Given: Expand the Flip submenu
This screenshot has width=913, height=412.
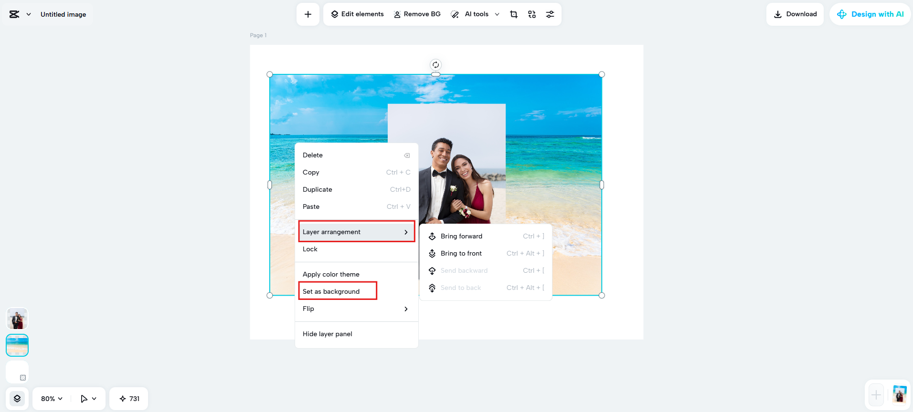Looking at the screenshot, I should pos(357,309).
